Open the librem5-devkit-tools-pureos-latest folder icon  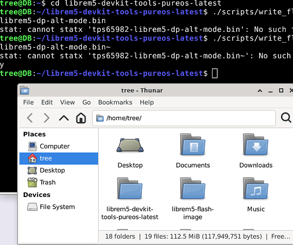coord(130,189)
